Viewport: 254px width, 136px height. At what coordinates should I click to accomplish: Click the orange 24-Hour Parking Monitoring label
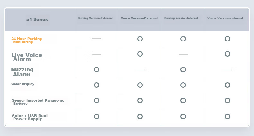[x=27, y=40]
